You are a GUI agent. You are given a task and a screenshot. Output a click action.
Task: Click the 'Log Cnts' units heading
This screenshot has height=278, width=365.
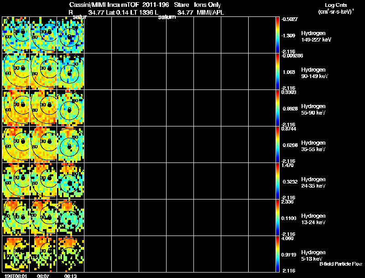[336, 5]
